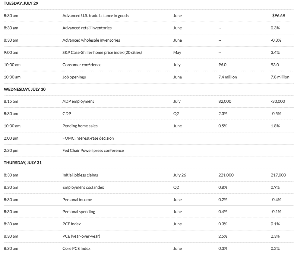Viewport: 294px width, 254px height.
Task: Open Fed Chair Powell press conference entry
Action: [93, 151]
